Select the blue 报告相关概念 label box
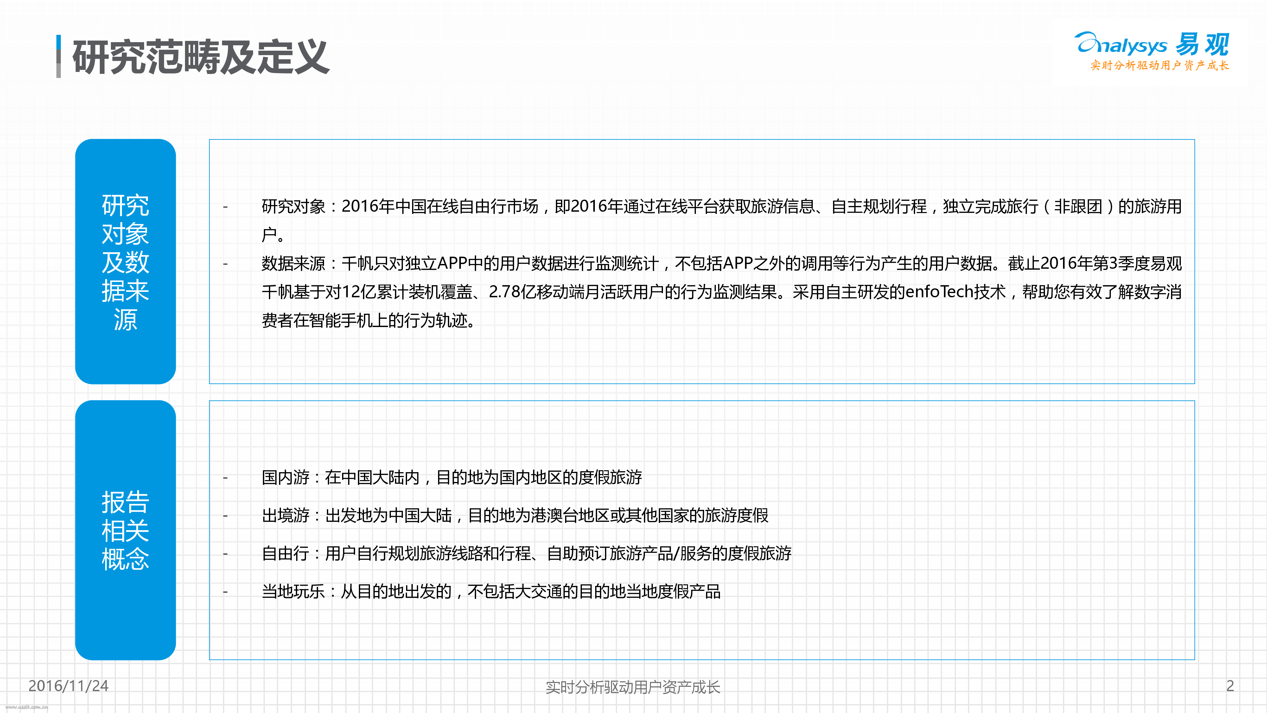The width and height of the screenshot is (1267, 713). pos(125,530)
